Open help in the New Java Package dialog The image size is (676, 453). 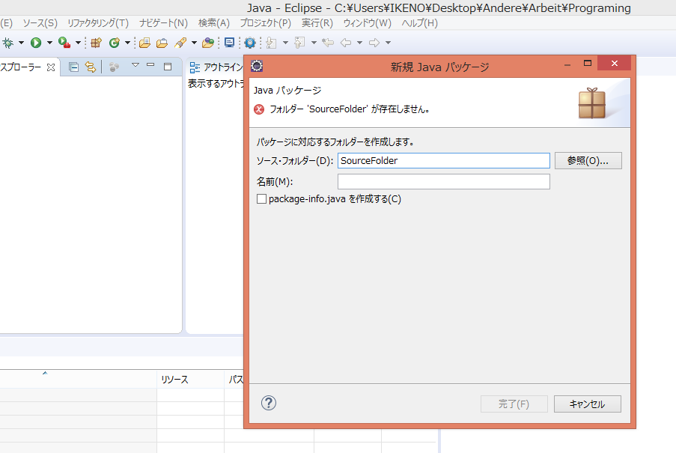(269, 404)
